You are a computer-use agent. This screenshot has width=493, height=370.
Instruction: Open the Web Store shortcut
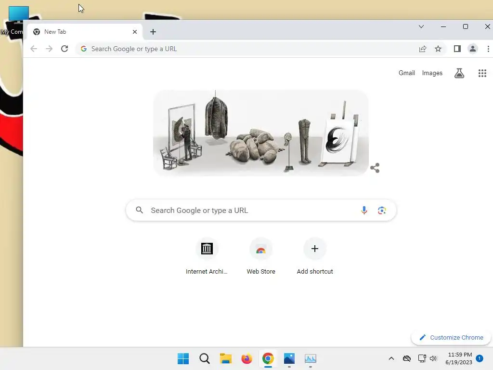(260, 257)
